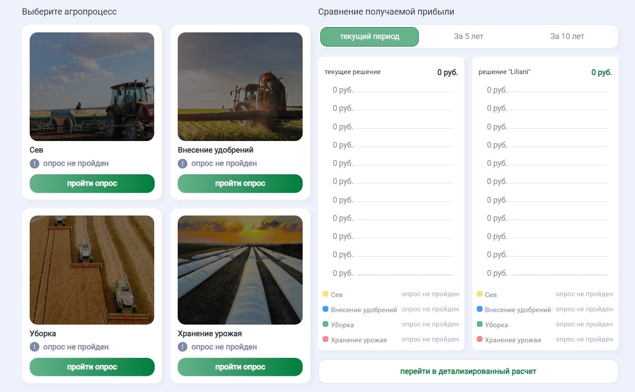Click green Уборка swatch in текущее решение legend
This screenshot has width=635, height=392.
tap(325, 324)
